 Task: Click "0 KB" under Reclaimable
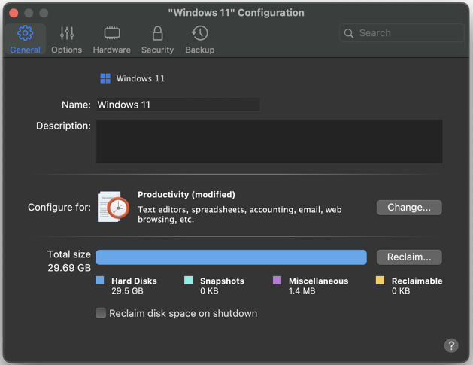coord(401,291)
